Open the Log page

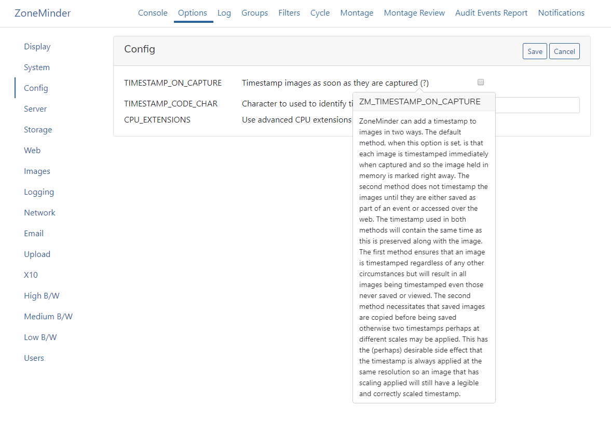pyautogui.click(x=224, y=13)
